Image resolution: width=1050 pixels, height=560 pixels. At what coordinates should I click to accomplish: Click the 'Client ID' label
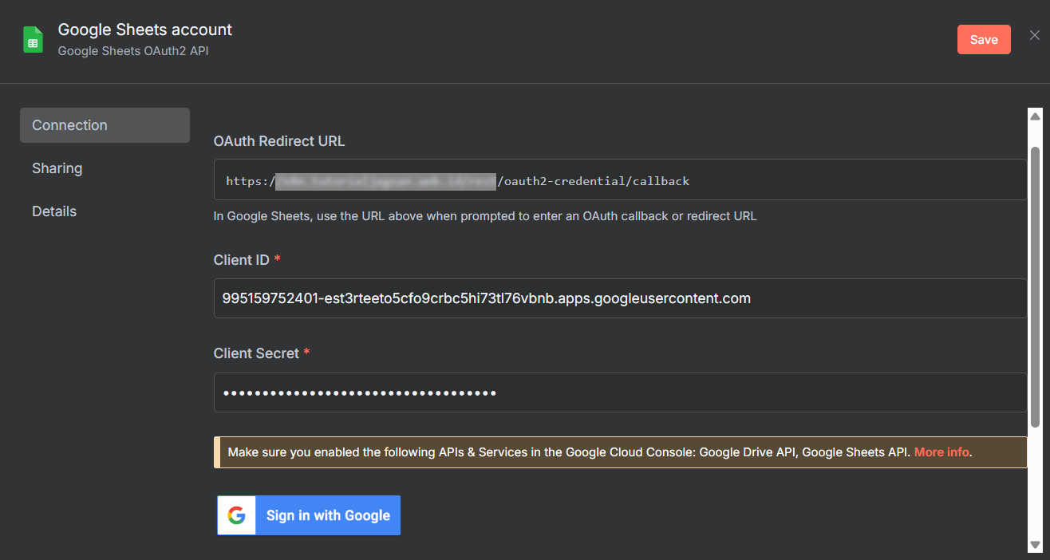click(x=243, y=260)
